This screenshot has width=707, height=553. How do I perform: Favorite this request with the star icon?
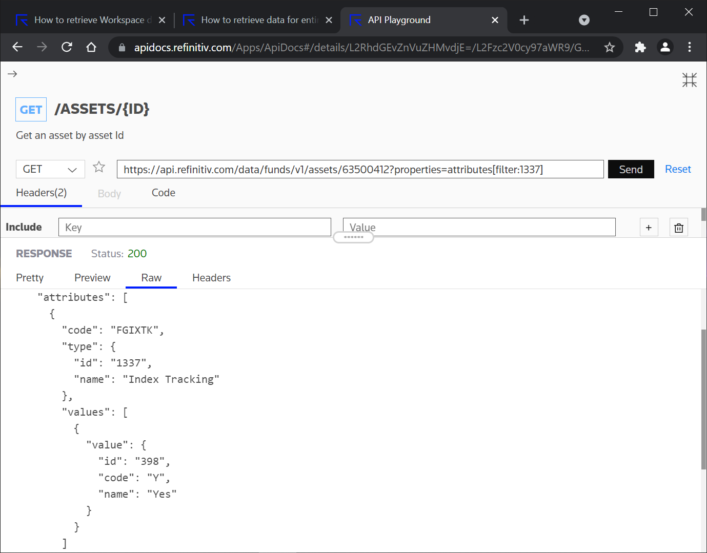pyautogui.click(x=99, y=167)
